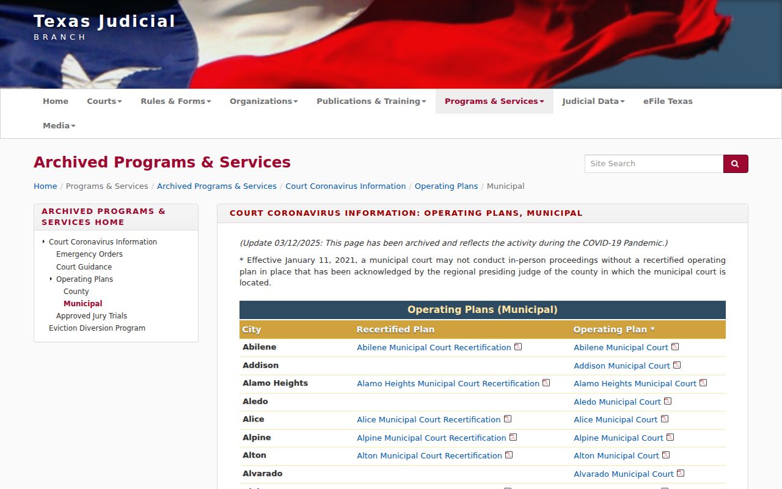
Task: Open Abilene Municipal Court operating plan
Action: 621,347
